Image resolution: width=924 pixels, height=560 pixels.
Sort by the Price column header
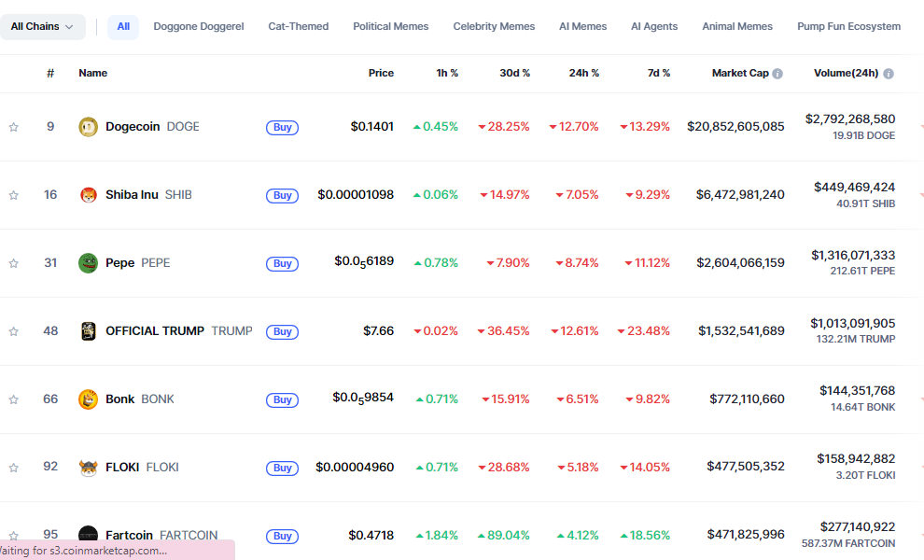(382, 73)
